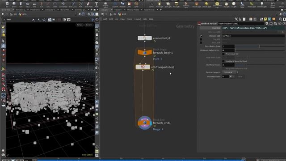
Task: Click the Half-Band Voxels slider
Action: click(260, 65)
